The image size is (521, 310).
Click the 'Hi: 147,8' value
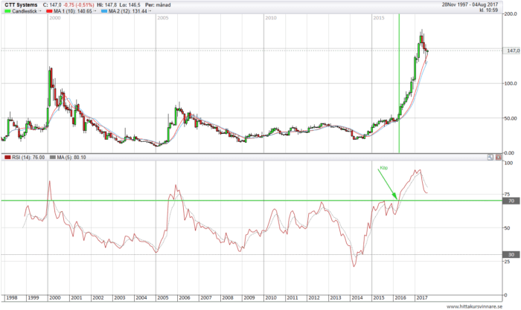pos(106,5)
